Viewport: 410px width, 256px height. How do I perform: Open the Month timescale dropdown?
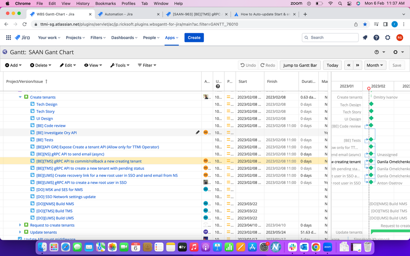[375, 65]
